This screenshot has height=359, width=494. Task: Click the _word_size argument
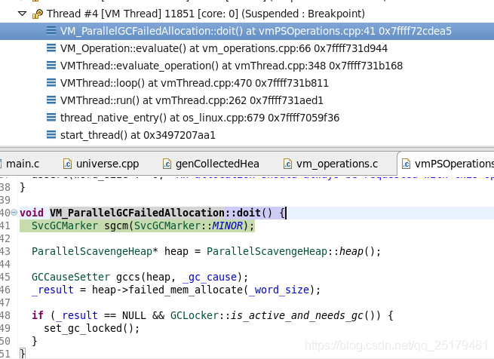coord(279,290)
